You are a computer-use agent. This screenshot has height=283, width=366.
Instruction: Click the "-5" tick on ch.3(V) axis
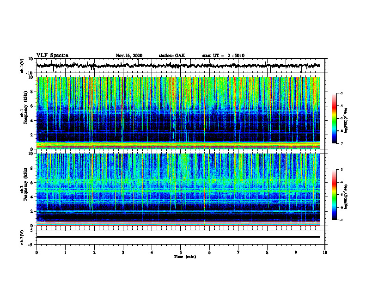point(31,245)
